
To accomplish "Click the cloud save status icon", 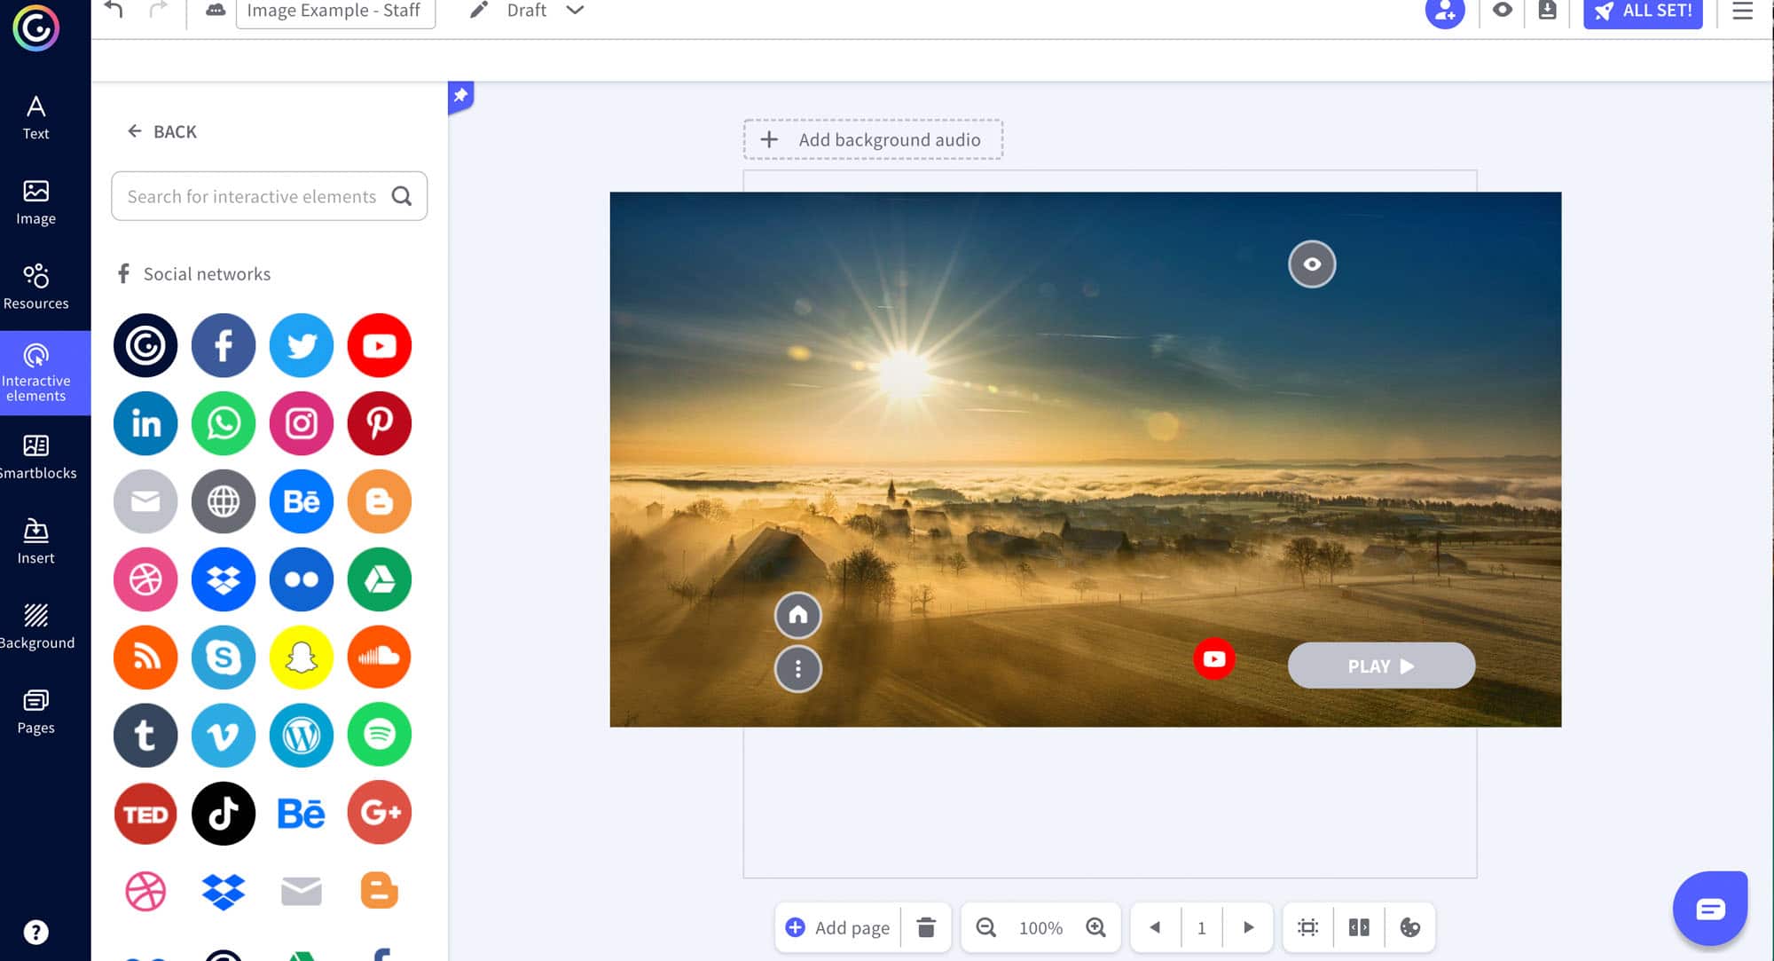I will click(x=216, y=10).
